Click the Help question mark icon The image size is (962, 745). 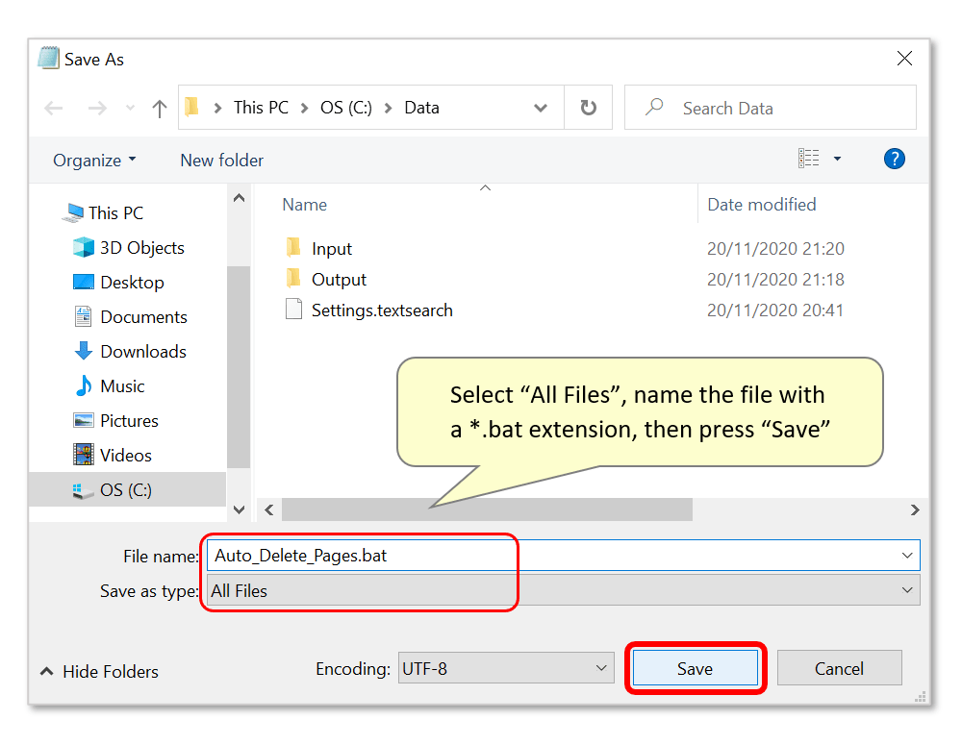coord(895,159)
